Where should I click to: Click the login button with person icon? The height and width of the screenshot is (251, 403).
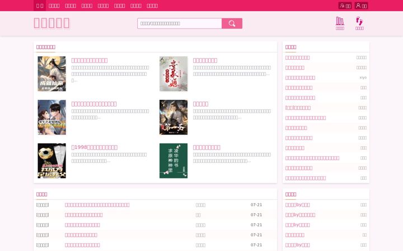tap(361, 6)
